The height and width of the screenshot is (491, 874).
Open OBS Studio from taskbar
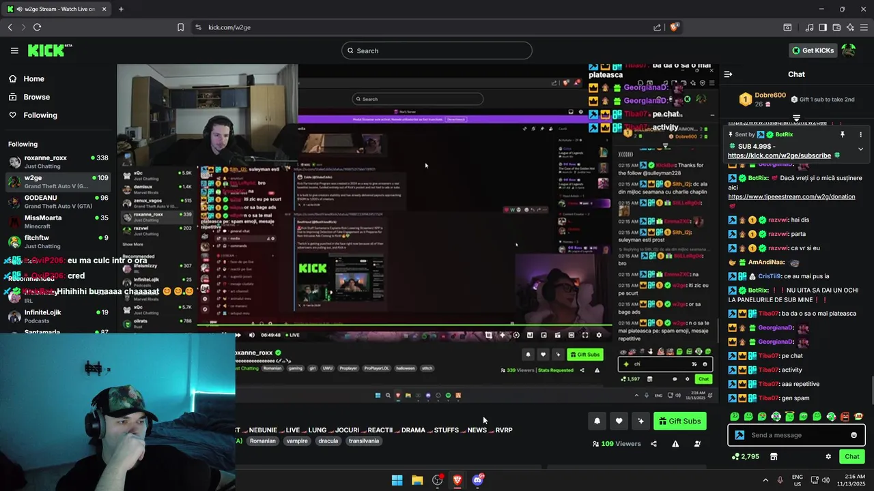pos(437,480)
